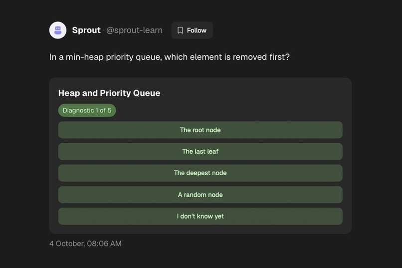
Task: Open the @sprout-learn handle
Action: click(134, 30)
